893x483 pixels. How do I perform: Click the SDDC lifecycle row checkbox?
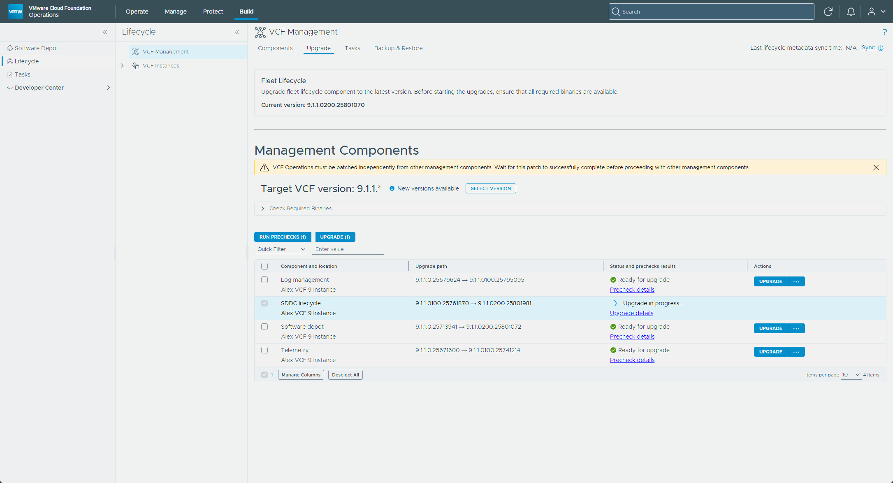(264, 303)
